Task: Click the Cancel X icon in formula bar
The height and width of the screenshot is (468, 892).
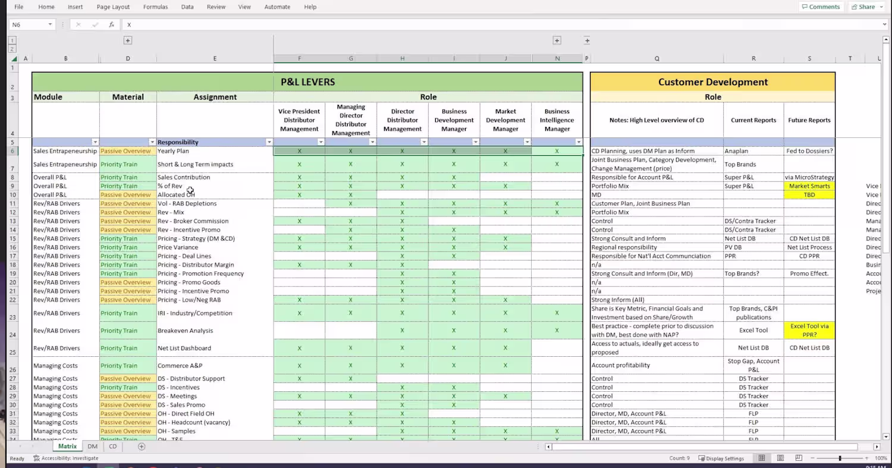Action: click(78, 24)
